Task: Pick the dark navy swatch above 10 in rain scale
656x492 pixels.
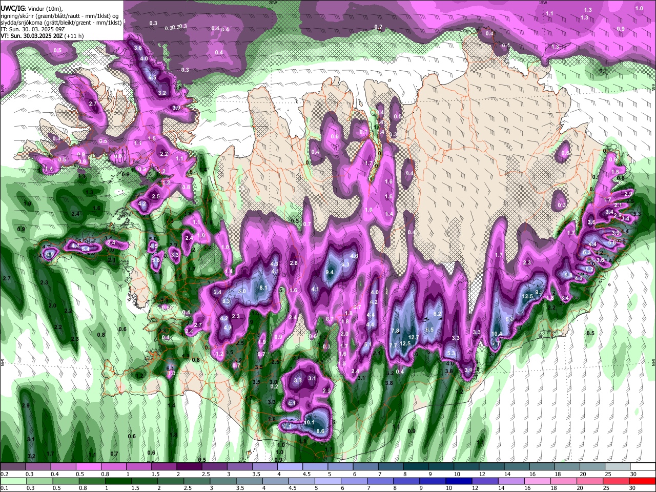Action: (x=458, y=481)
